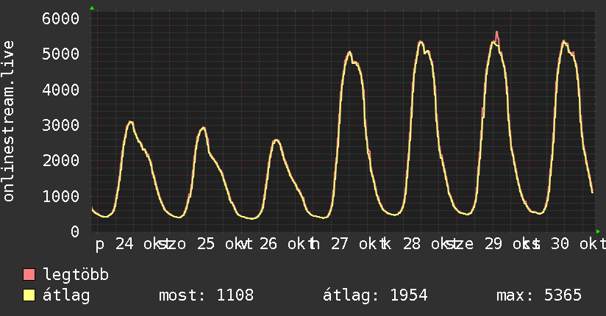The height and width of the screenshot is (316, 606).
Task: Click the 0 y-axis label
Action: [x=75, y=231]
